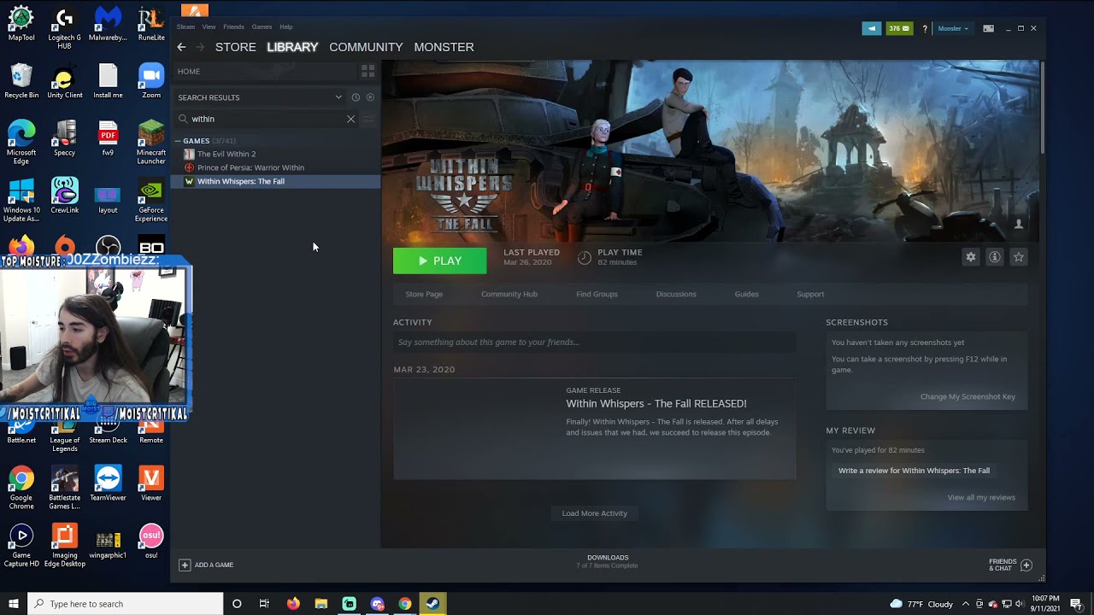Write a review for Within Whispers
The height and width of the screenshot is (615, 1094).
point(914,471)
